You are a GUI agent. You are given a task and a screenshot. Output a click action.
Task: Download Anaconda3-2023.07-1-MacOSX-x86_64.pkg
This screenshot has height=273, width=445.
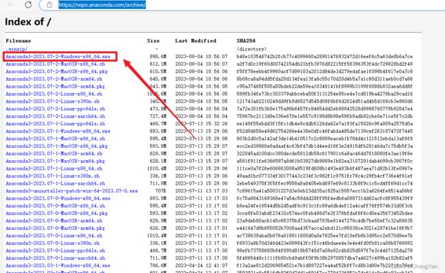pyautogui.click(x=56, y=146)
